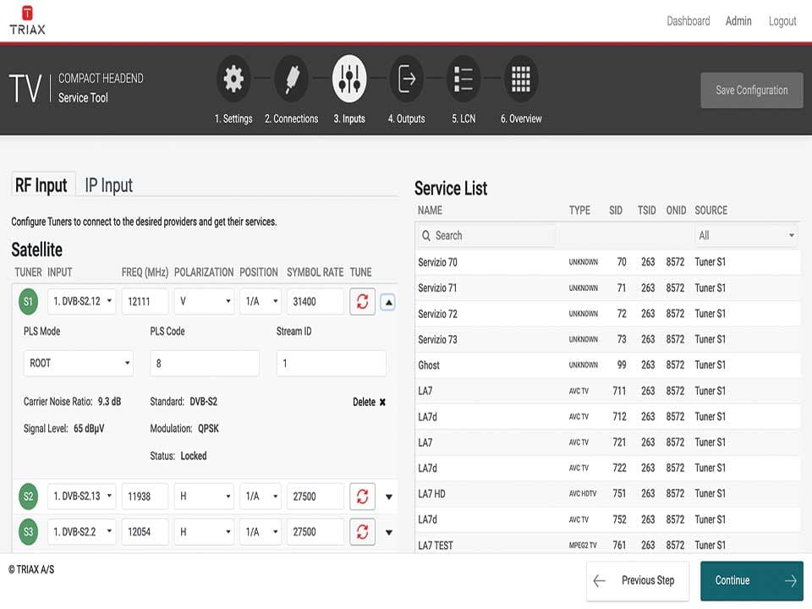Click the TRIAX logo
The width and height of the screenshot is (812, 609).
pyautogui.click(x=27, y=20)
